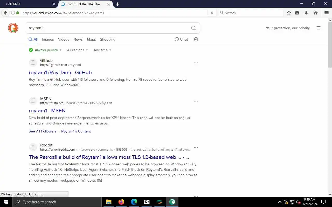Go to home page via house icon
The image size is (332, 207).
tap(316, 13)
